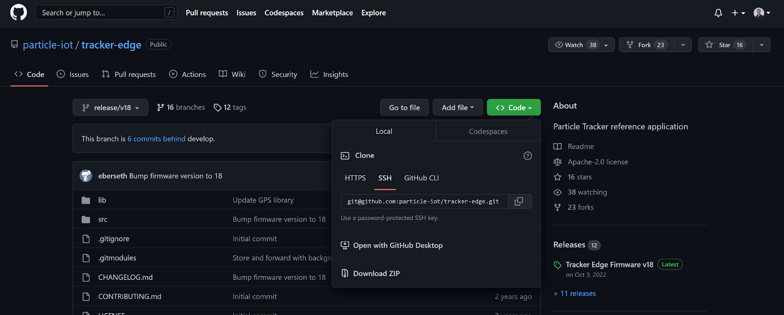Select the SSH clone option

pyautogui.click(x=385, y=178)
